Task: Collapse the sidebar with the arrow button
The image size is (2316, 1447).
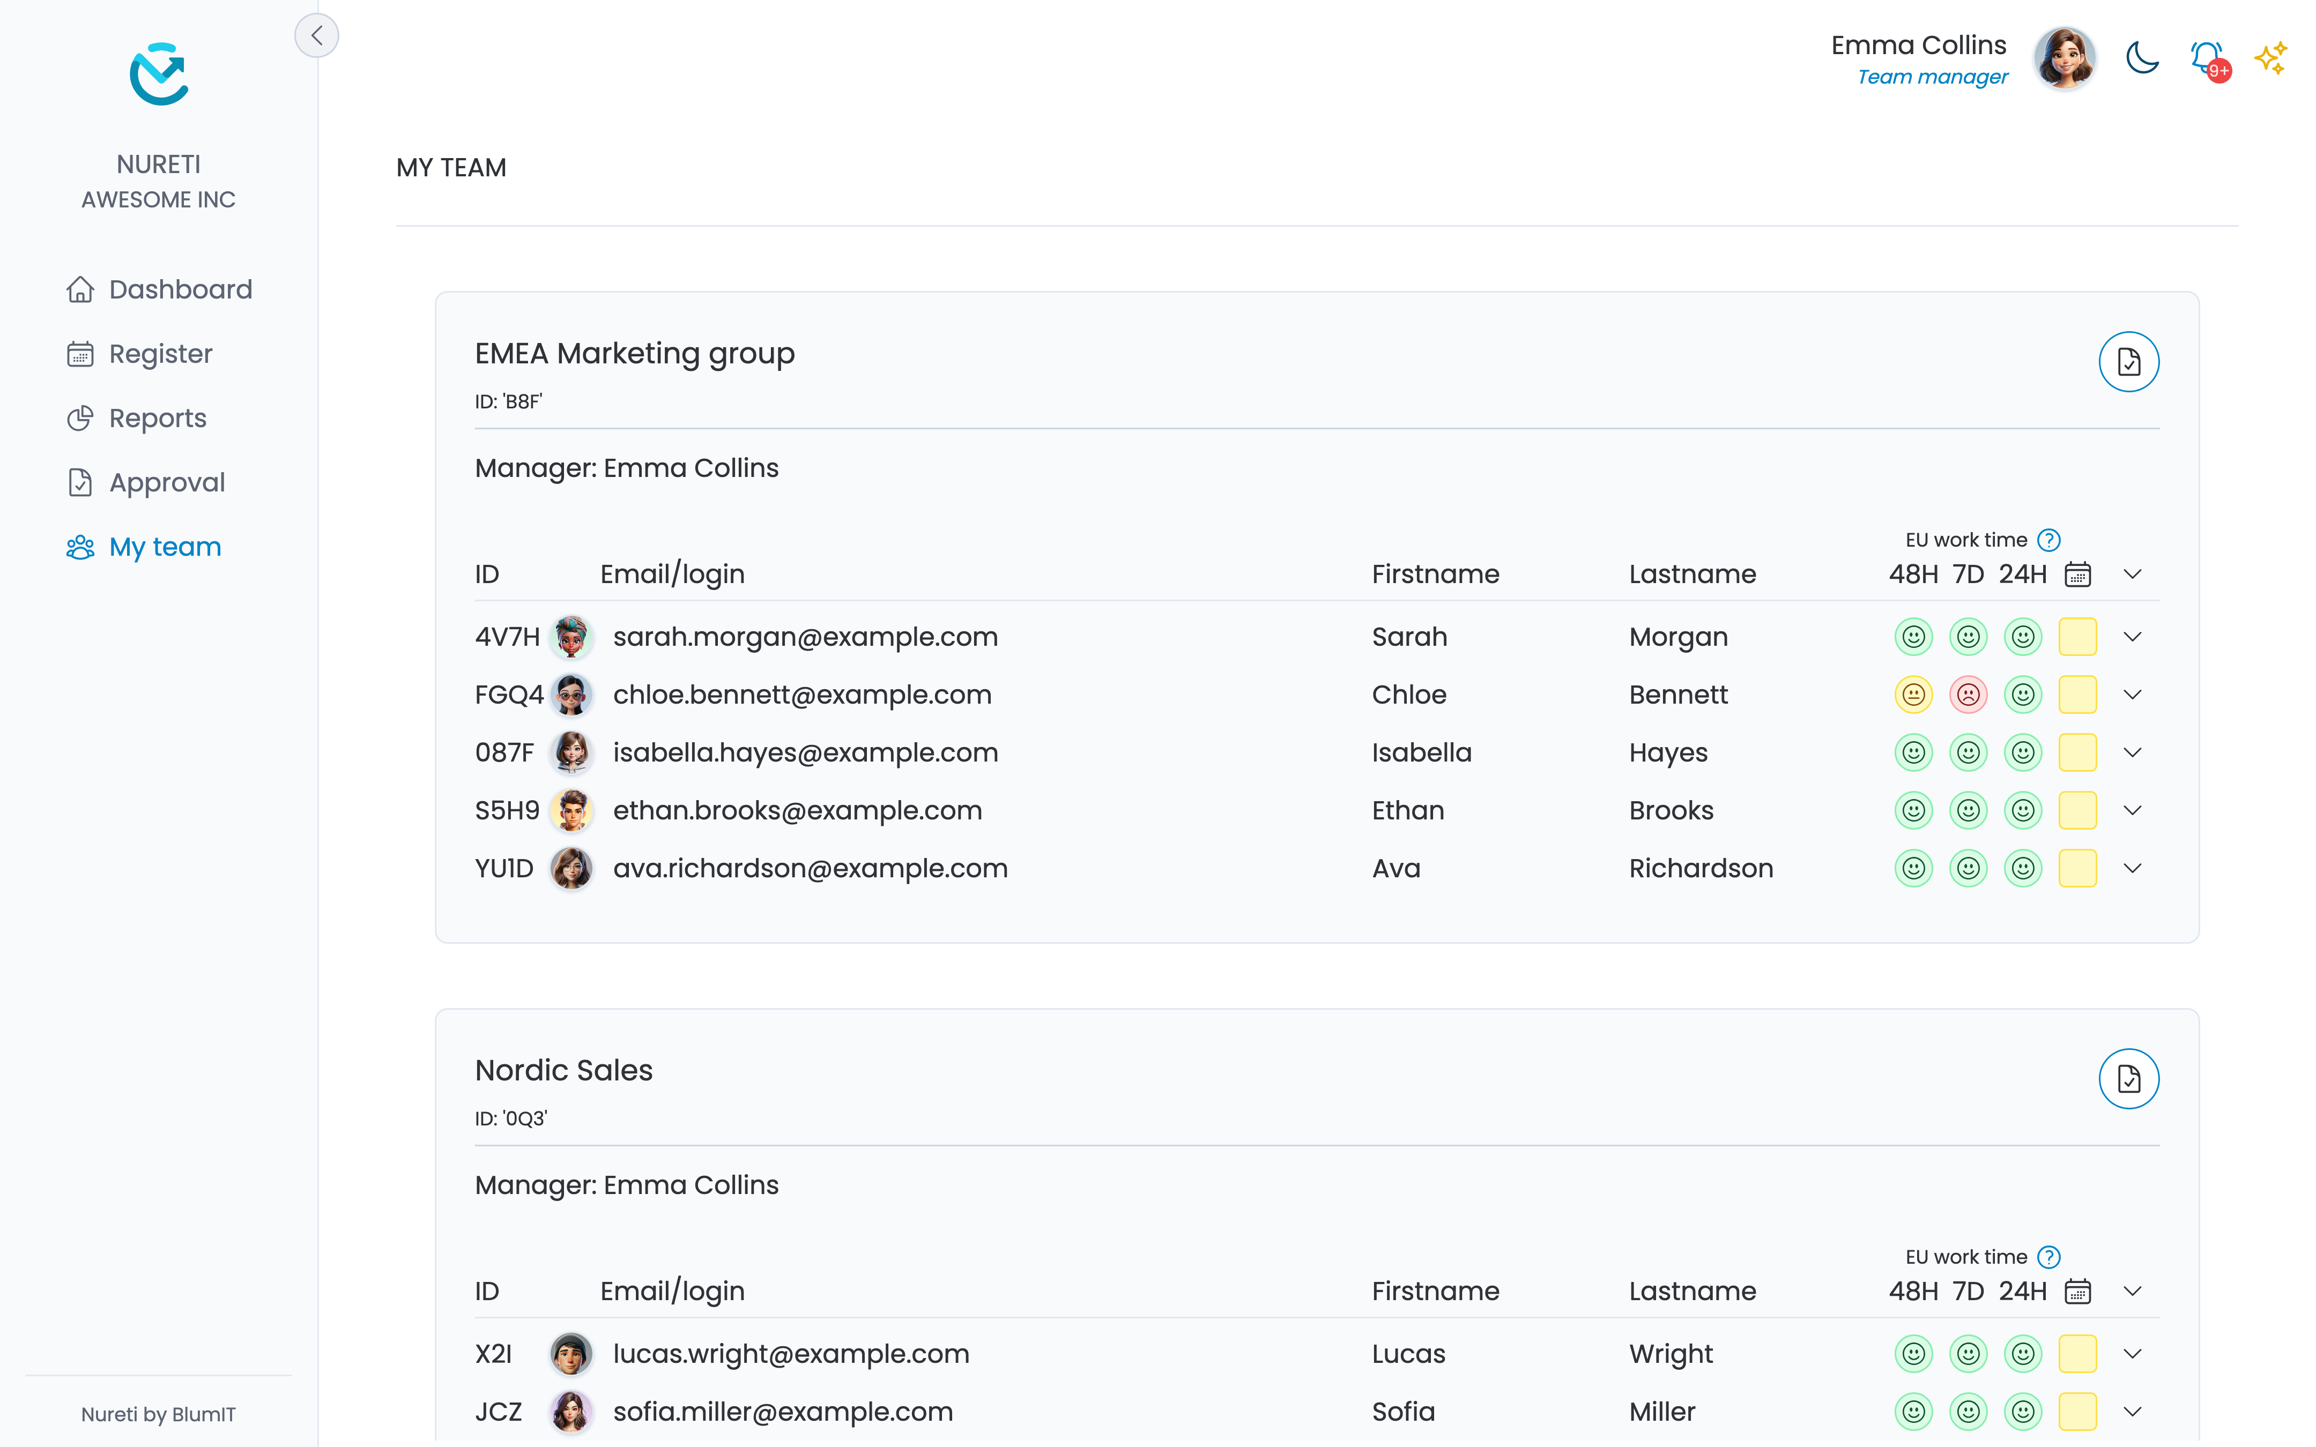Action: [317, 35]
